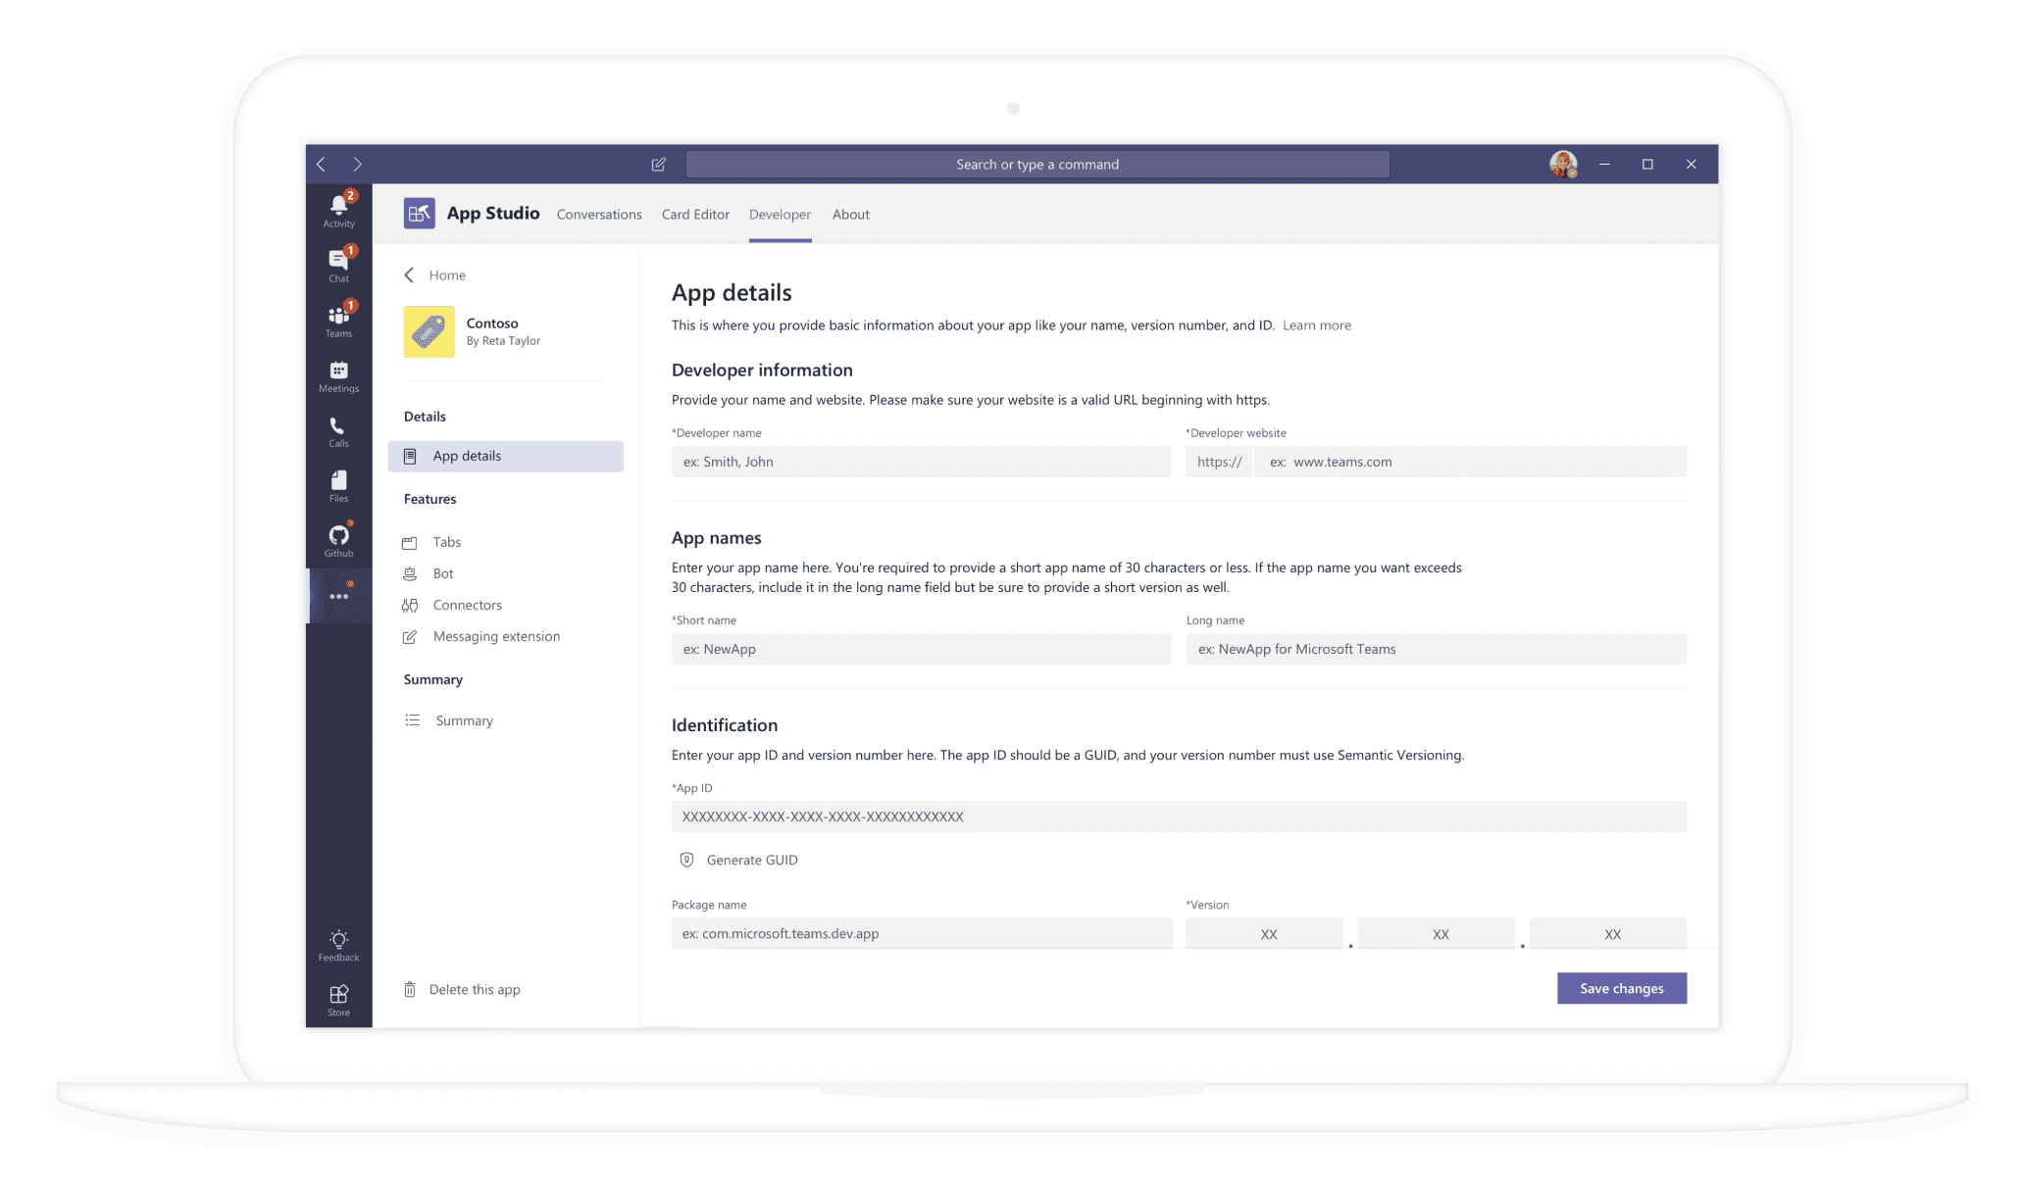Focus the Developer website field
Image resolution: width=2022 pixels, height=1187 pixels.
point(1470,462)
